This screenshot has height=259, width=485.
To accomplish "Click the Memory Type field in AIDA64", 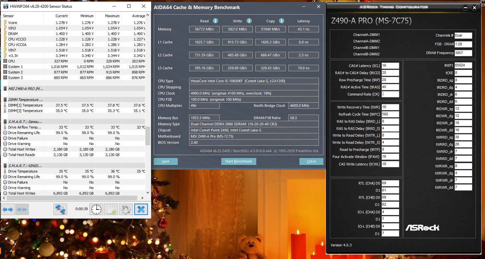I will (x=254, y=124).
